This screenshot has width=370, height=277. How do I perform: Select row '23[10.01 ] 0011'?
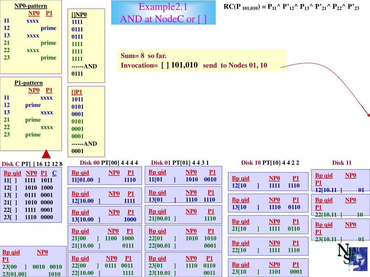click(182, 273)
